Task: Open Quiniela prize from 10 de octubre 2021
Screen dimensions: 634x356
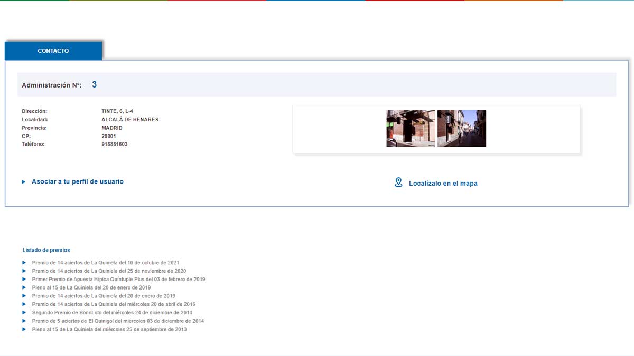Action: [105, 263]
